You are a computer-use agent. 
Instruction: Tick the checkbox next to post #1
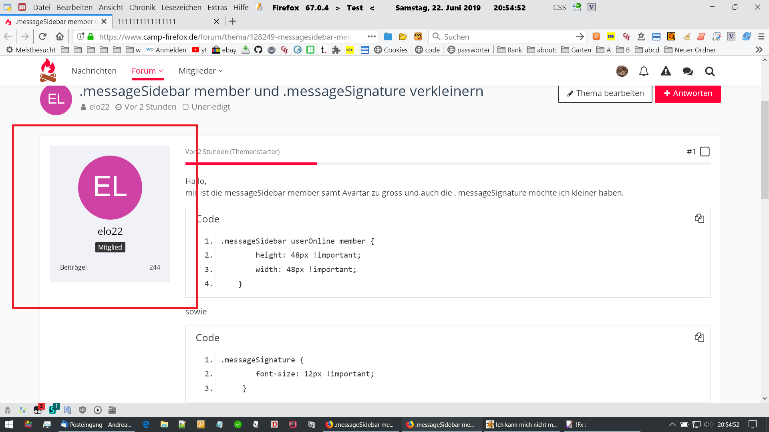click(705, 152)
